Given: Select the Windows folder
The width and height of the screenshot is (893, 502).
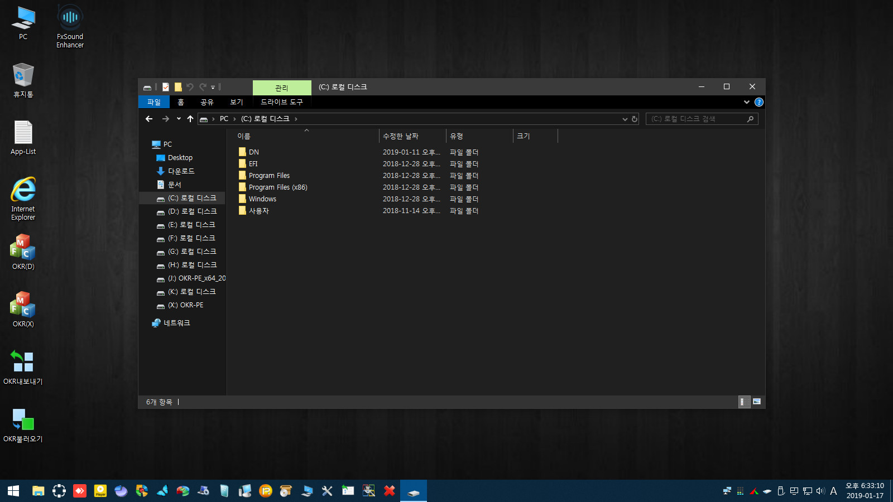Looking at the screenshot, I should coord(257,199).
